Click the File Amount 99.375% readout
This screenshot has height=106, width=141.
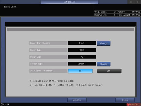pyautogui.click(x=129, y=15)
